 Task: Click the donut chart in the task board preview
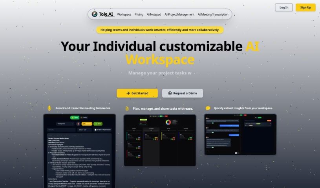click(168, 123)
